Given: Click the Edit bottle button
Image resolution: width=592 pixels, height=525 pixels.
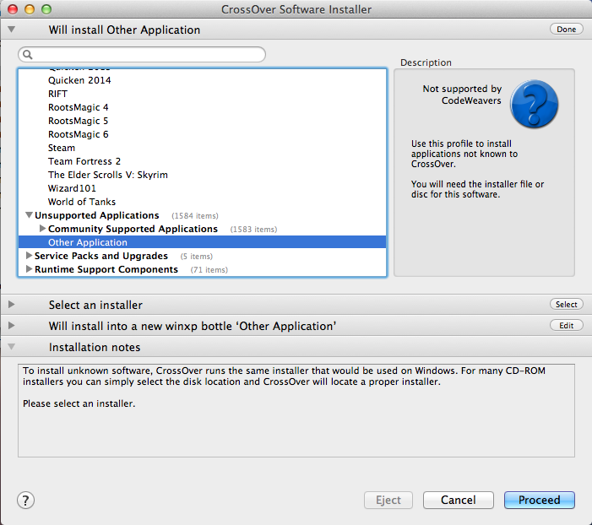Looking at the screenshot, I should pos(567,325).
